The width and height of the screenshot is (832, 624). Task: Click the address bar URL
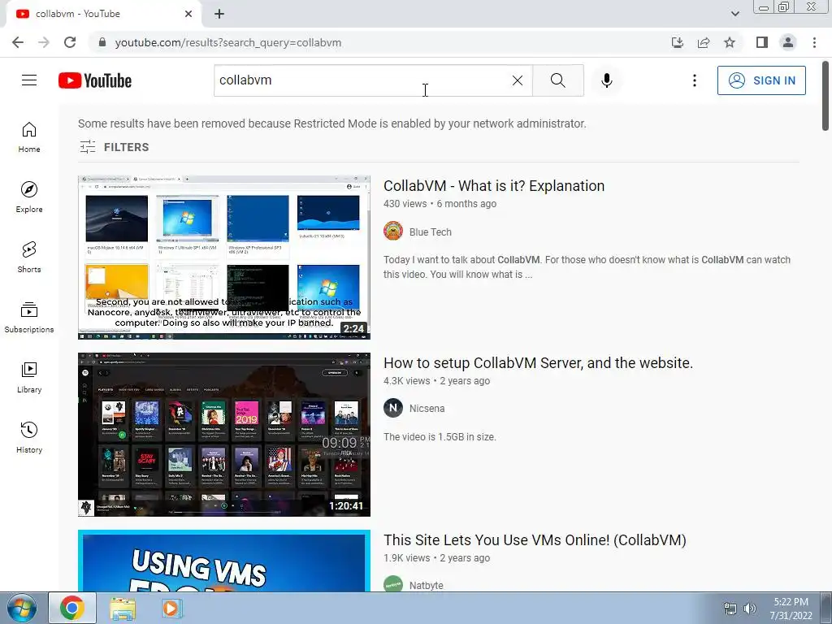pyautogui.click(x=228, y=42)
